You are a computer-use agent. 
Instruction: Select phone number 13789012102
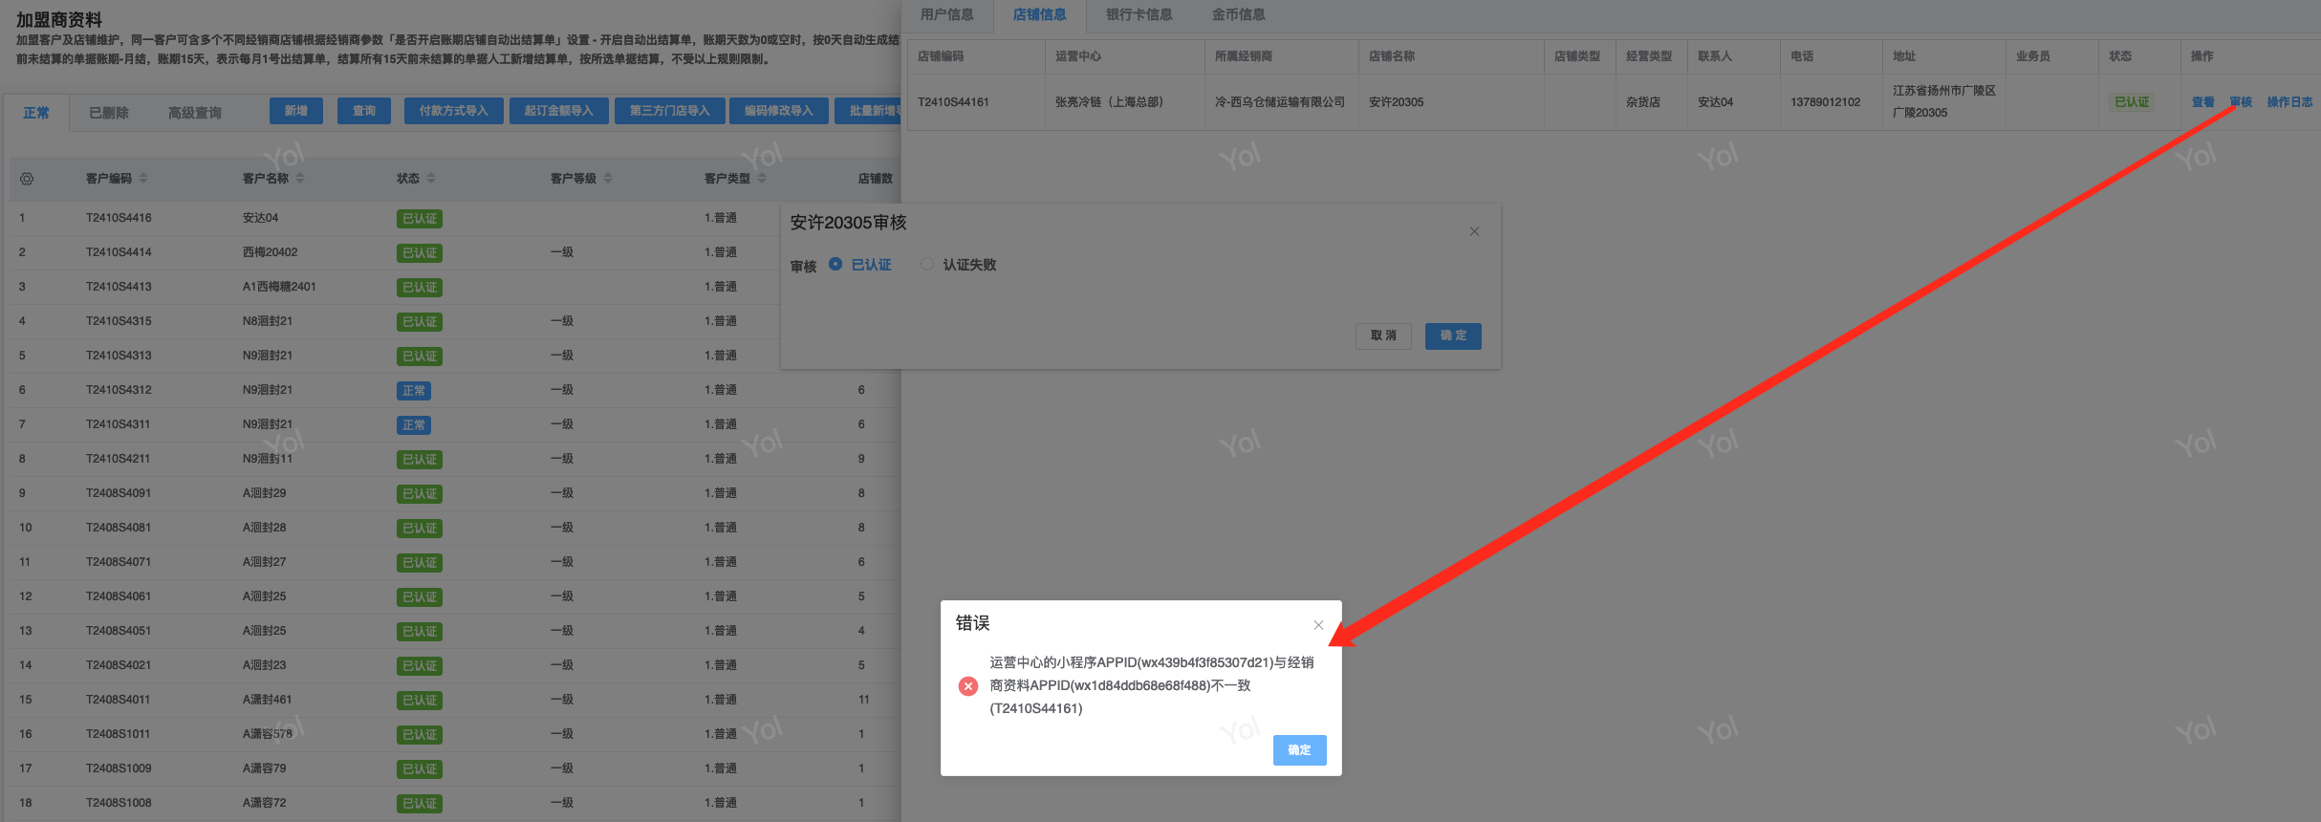pyautogui.click(x=1826, y=102)
